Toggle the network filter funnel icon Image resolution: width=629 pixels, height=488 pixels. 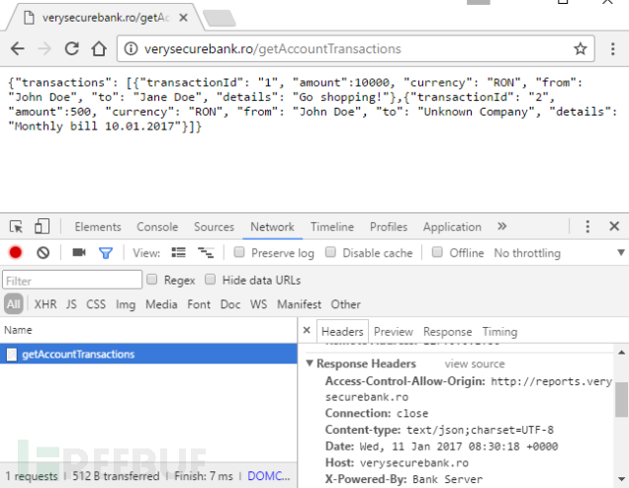click(106, 253)
